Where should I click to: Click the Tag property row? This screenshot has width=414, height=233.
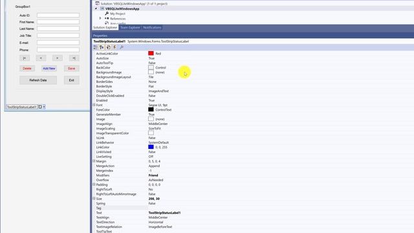[253, 208]
